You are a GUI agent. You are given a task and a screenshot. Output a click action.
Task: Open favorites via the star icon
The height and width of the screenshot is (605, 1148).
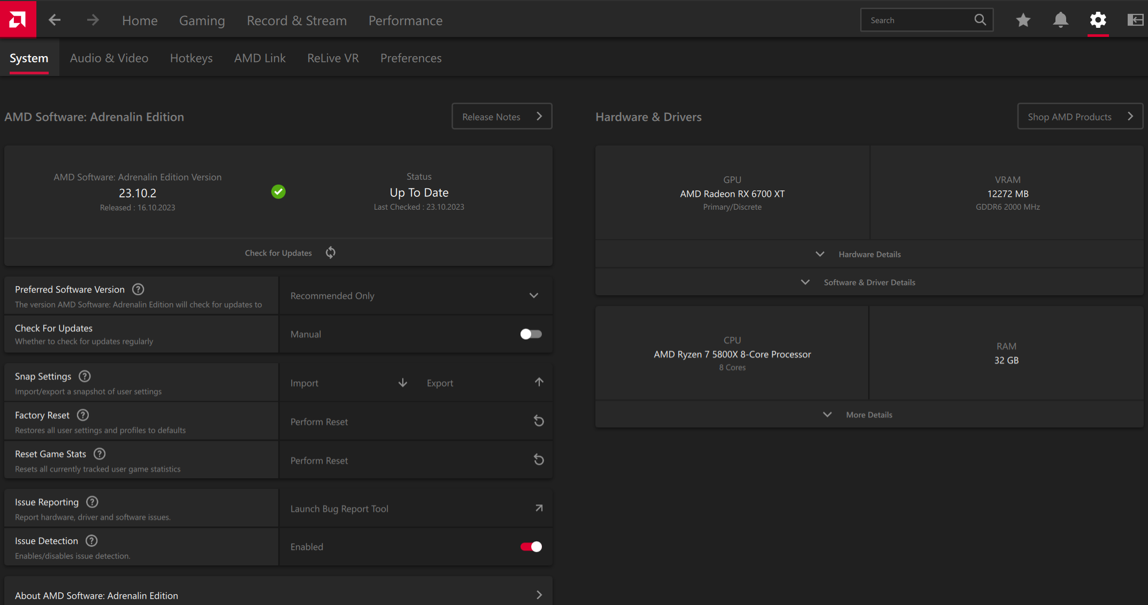(x=1023, y=20)
